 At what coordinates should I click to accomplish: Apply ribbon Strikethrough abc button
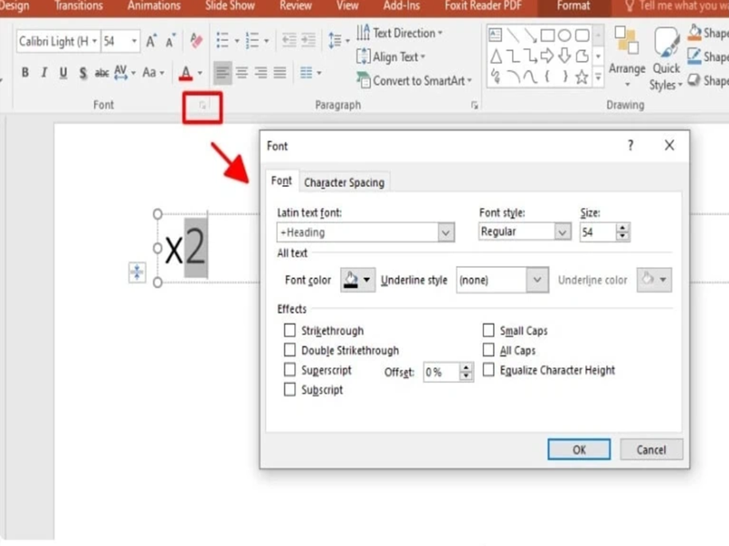[102, 73]
